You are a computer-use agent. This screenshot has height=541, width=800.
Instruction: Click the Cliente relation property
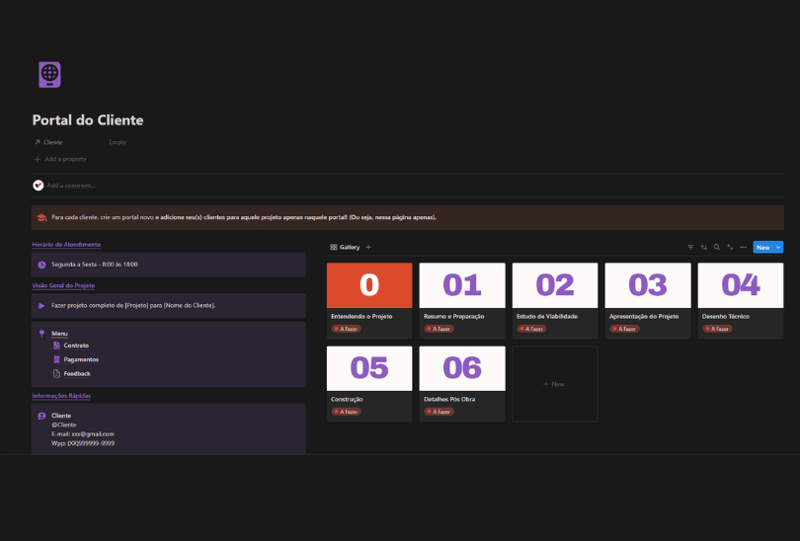tap(48, 142)
